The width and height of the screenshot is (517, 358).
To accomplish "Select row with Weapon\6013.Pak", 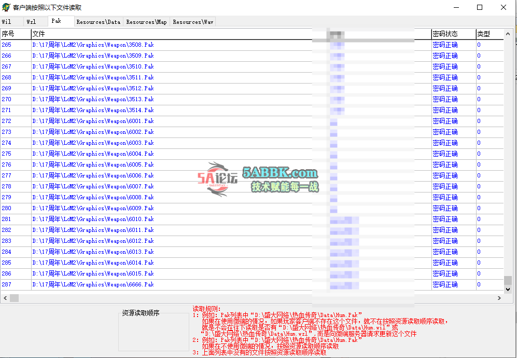I will (252, 252).
